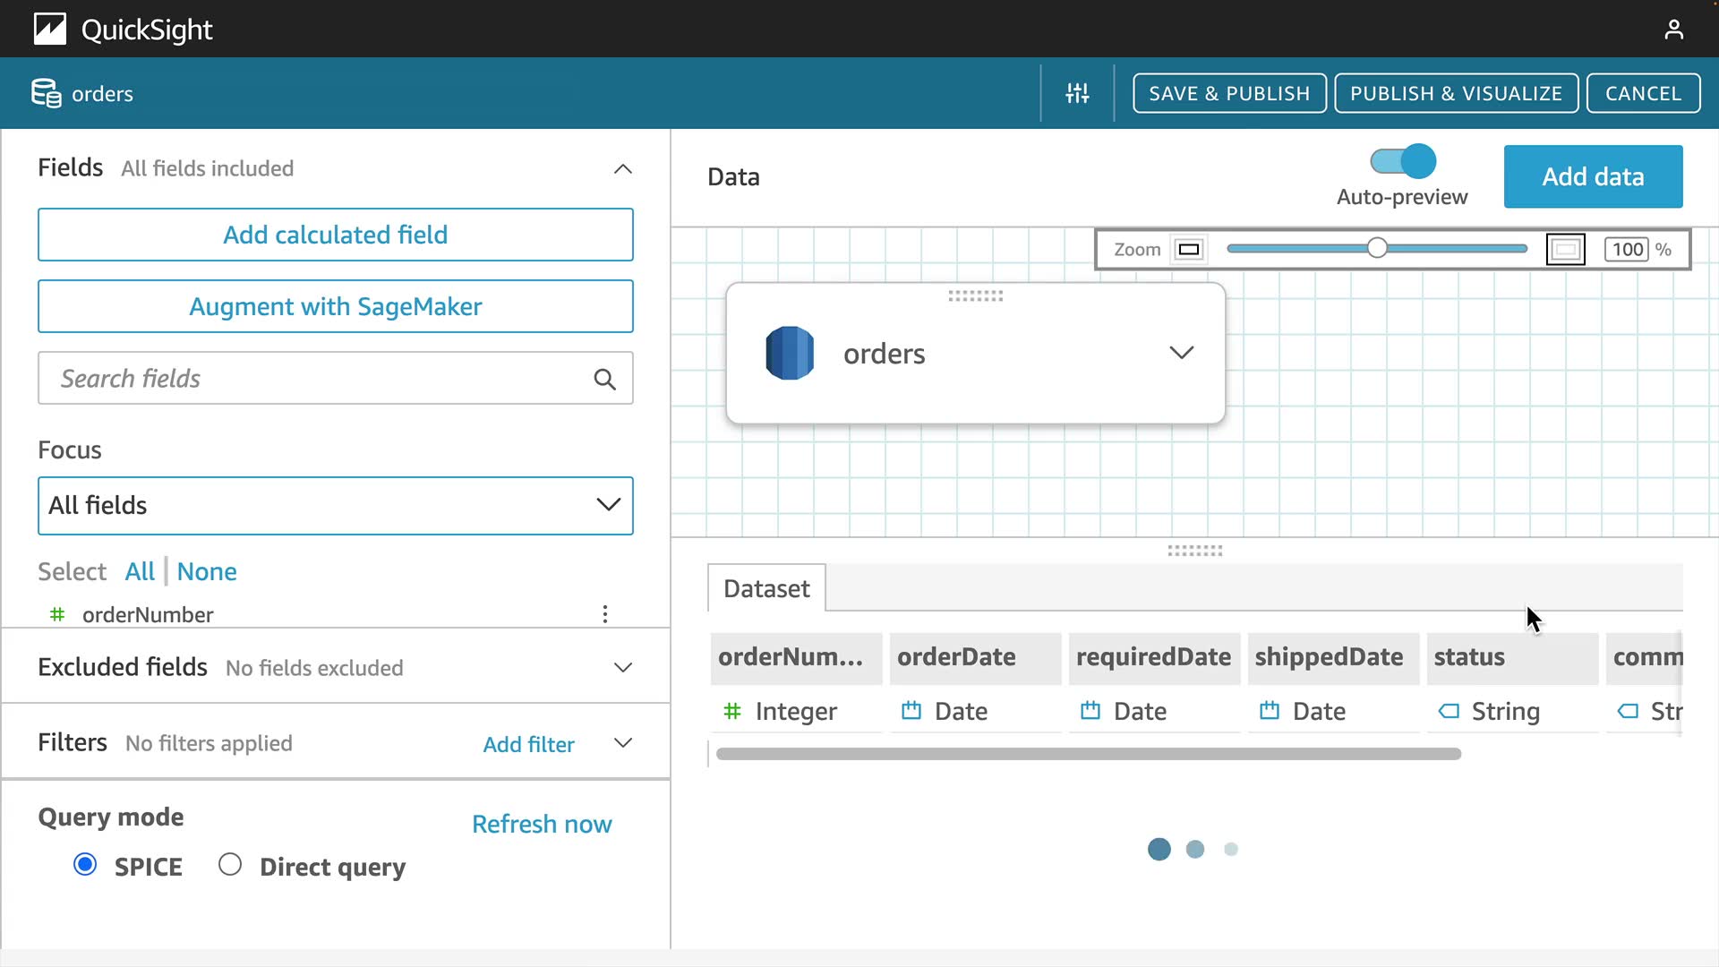Select Direct query mode
The height and width of the screenshot is (967, 1719).
tap(230, 865)
